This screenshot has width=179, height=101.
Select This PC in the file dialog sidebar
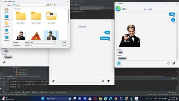coord(6,31)
